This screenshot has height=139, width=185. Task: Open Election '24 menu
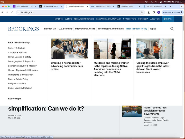(x=50, y=29)
